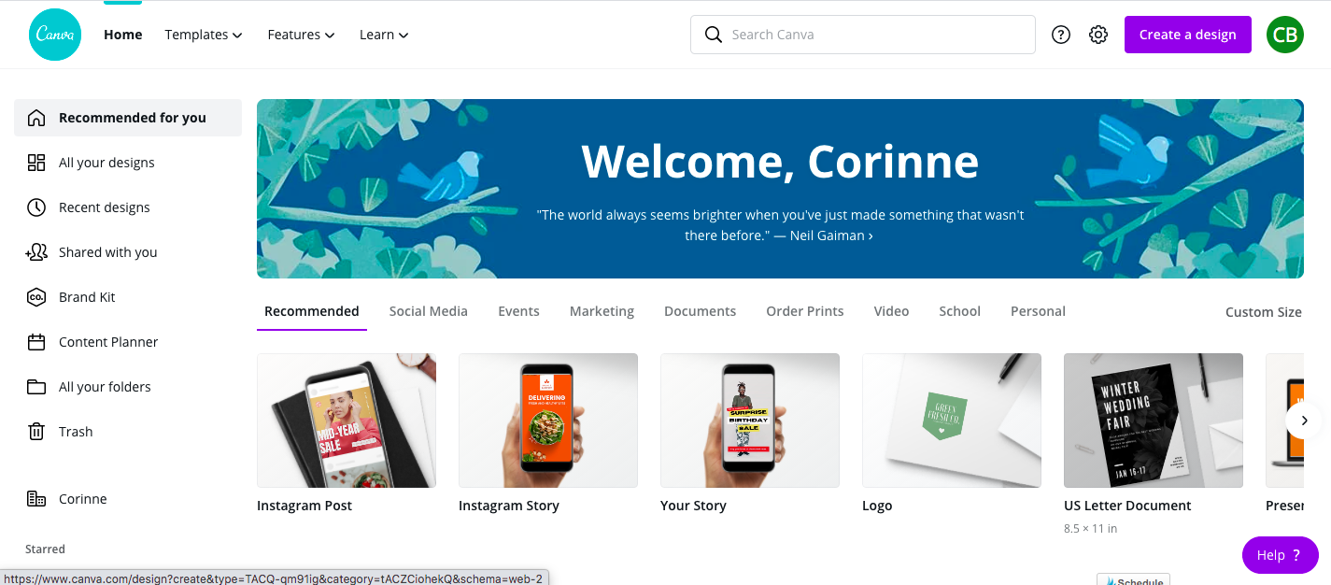Open Content Planner calendar icon
This screenshot has width=1331, height=585.
pyautogui.click(x=36, y=342)
